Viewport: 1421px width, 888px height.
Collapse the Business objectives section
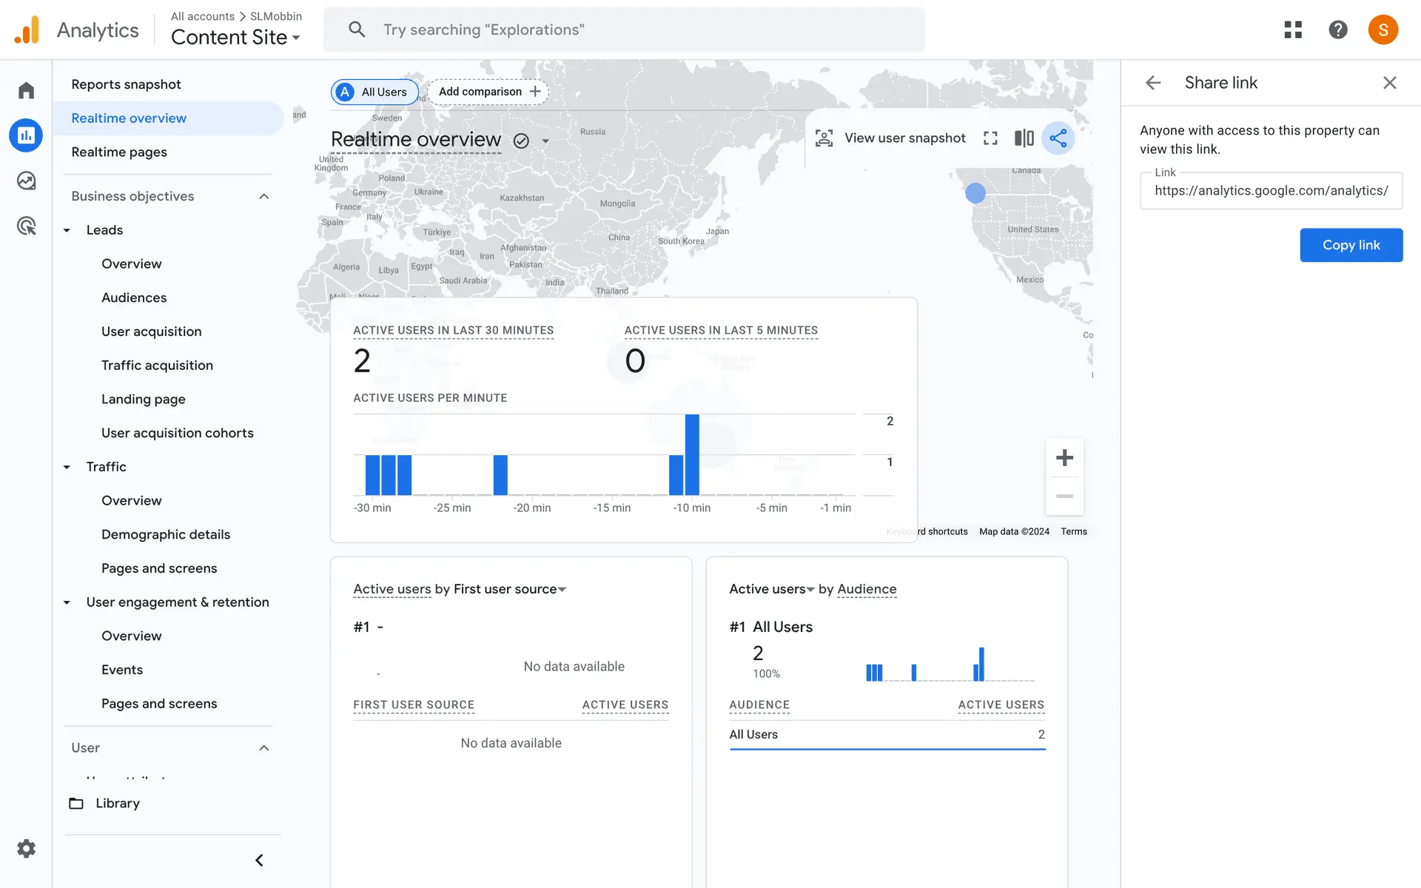point(263,196)
